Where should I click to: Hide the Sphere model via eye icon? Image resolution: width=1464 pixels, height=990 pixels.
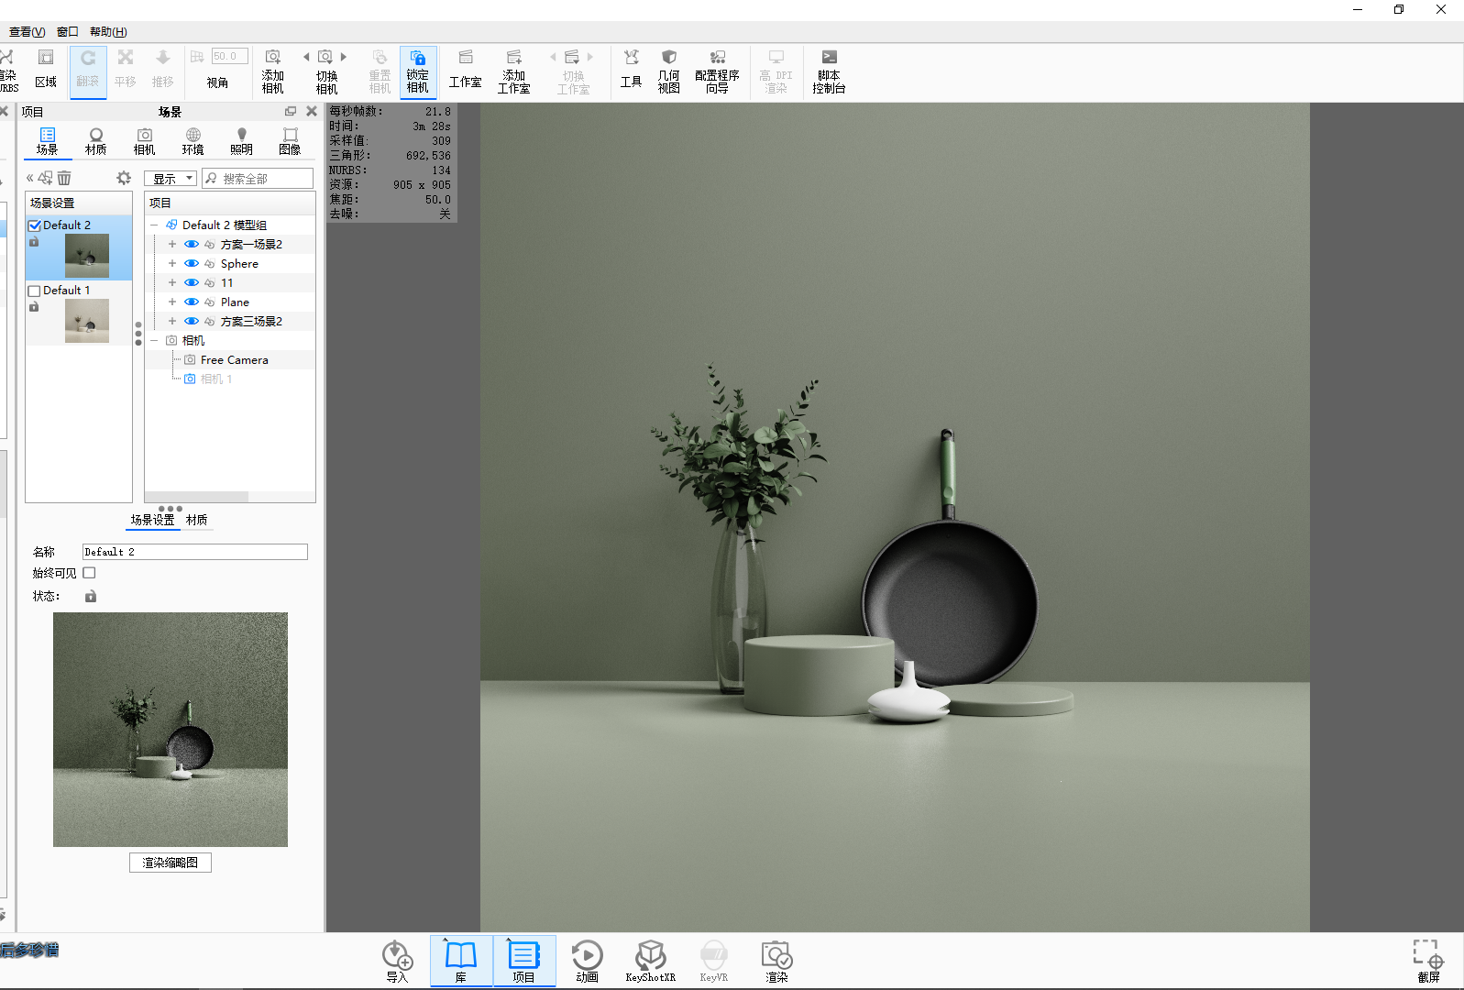click(192, 264)
